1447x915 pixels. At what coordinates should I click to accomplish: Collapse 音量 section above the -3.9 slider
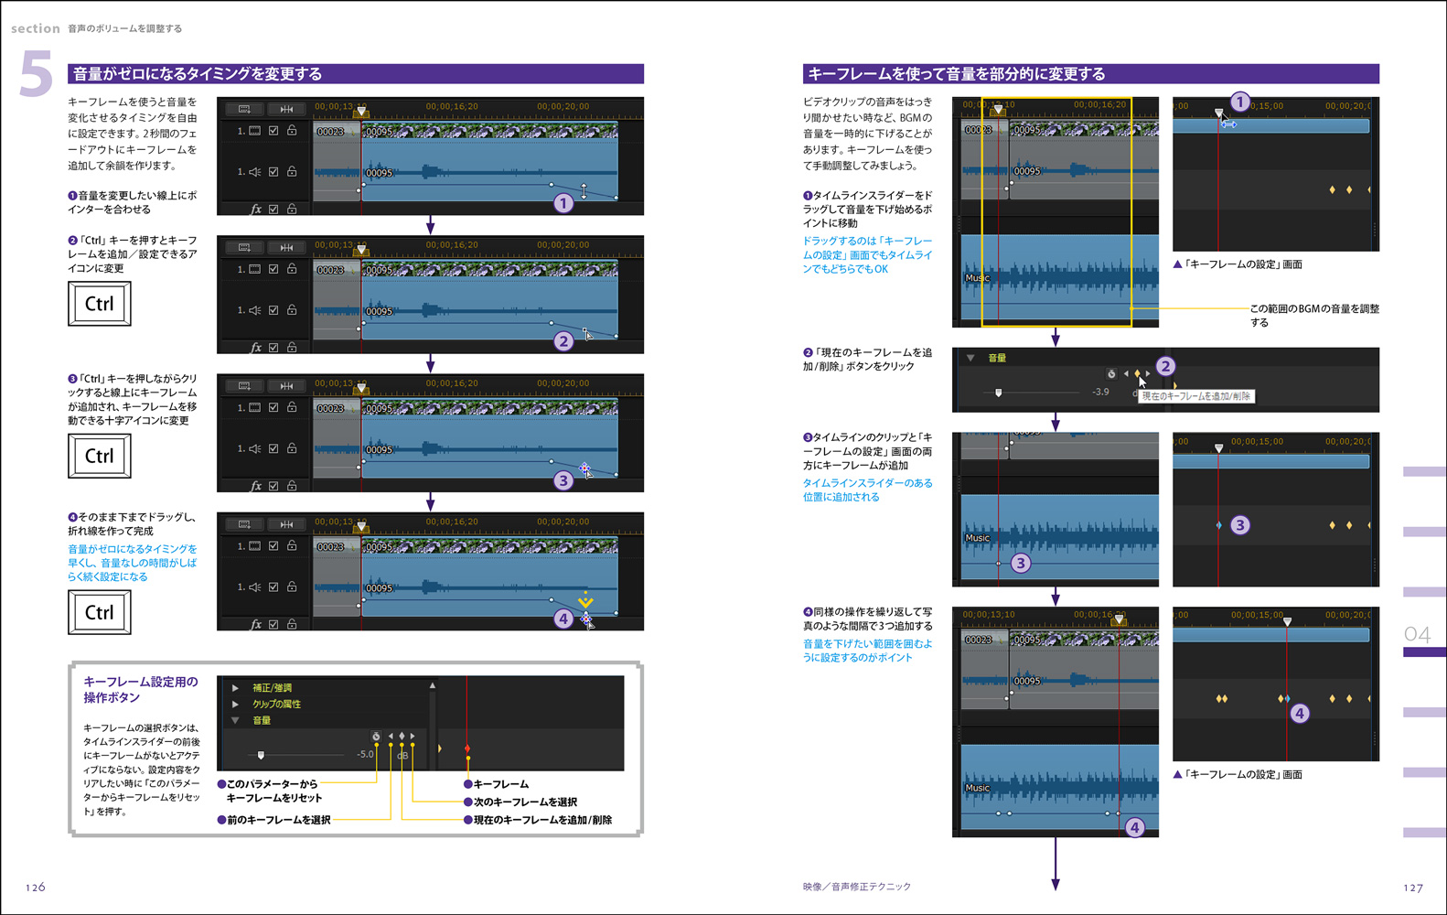970,358
